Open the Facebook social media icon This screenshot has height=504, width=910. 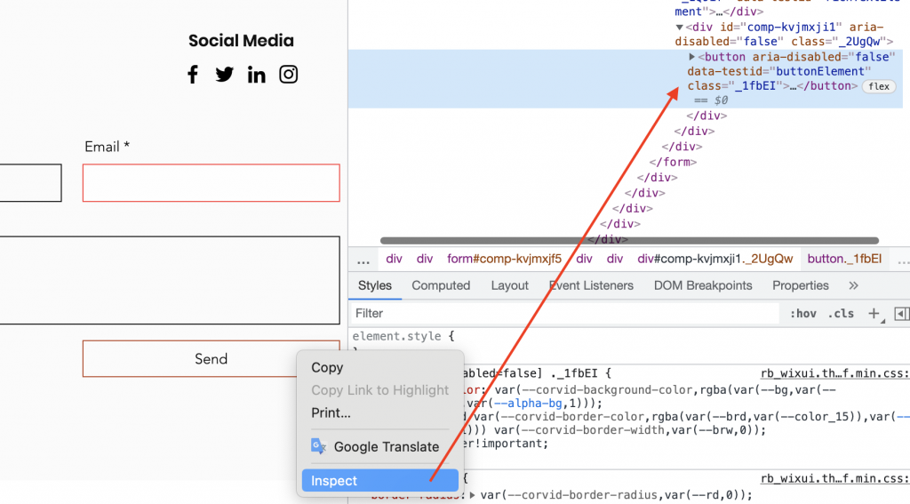click(193, 75)
